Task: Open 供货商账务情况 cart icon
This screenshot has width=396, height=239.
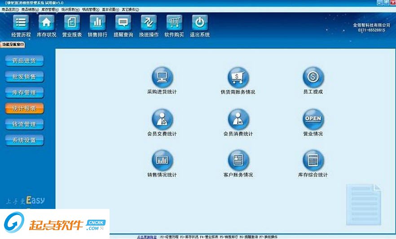Action: click(238, 77)
